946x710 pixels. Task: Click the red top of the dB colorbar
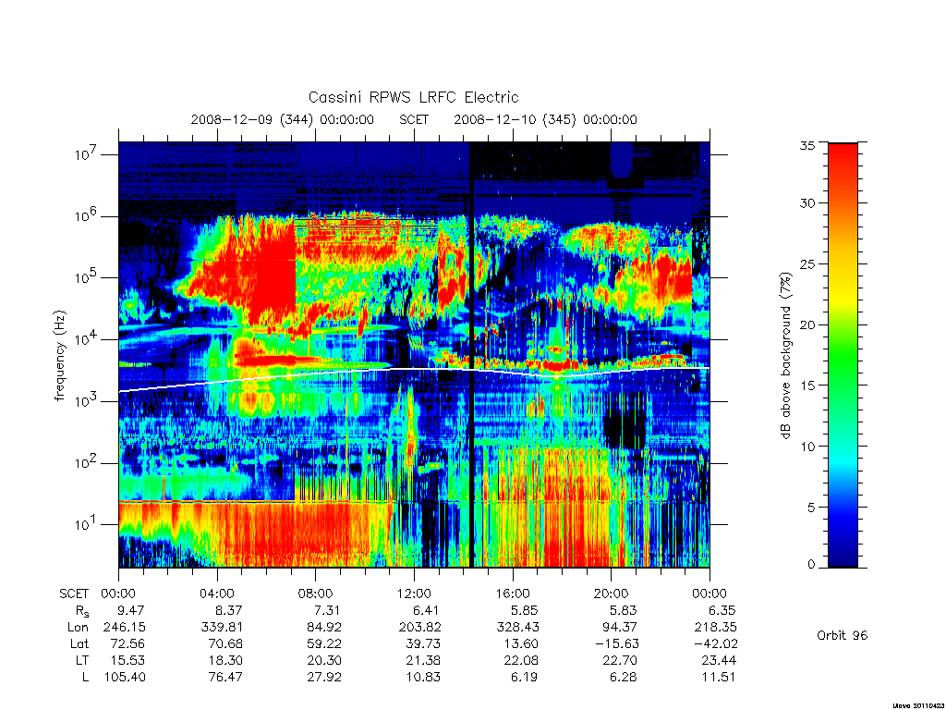[843, 151]
